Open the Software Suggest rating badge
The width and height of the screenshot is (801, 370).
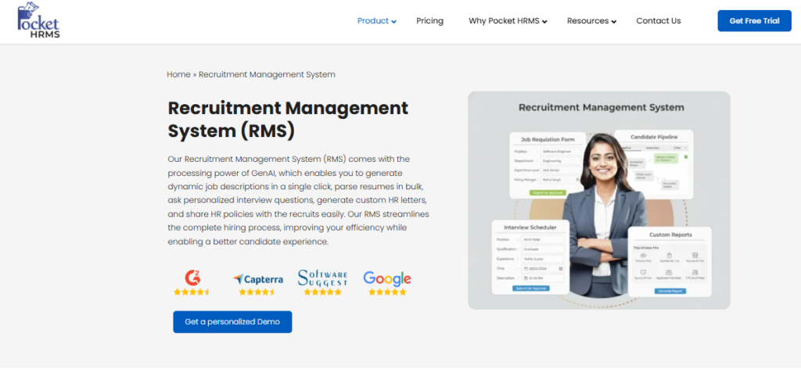(322, 282)
